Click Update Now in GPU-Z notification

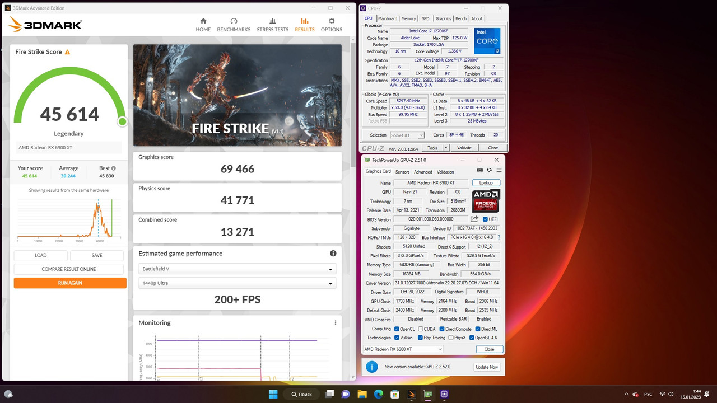(x=486, y=367)
